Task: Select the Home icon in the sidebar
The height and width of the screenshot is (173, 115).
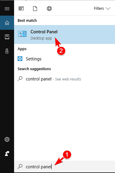Action: pyautogui.click(x=7, y=23)
